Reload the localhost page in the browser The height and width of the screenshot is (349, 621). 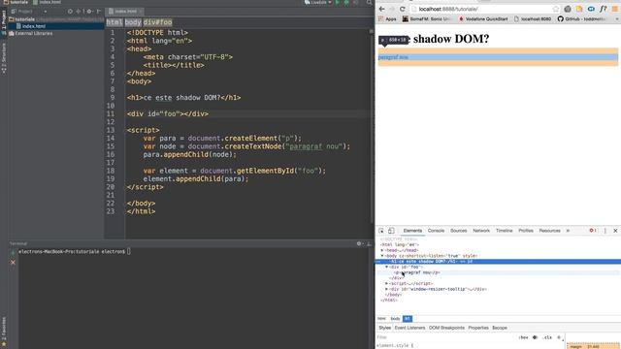point(403,9)
